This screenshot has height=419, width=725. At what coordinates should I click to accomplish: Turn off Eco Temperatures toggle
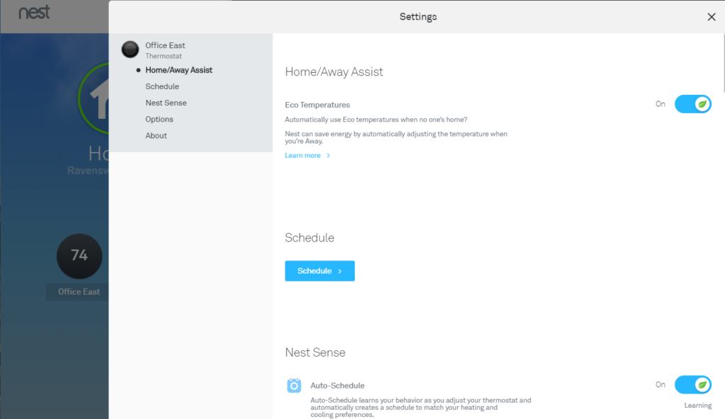pyautogui.click(x=692, y=104)
